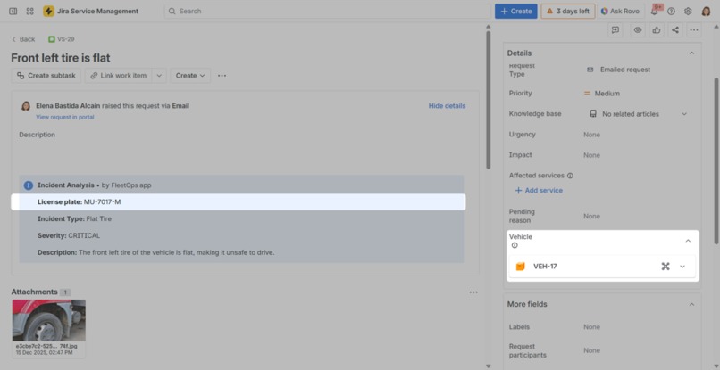Collapse the Vehicle field chevron
720x370 pixels.
point(688,241)
